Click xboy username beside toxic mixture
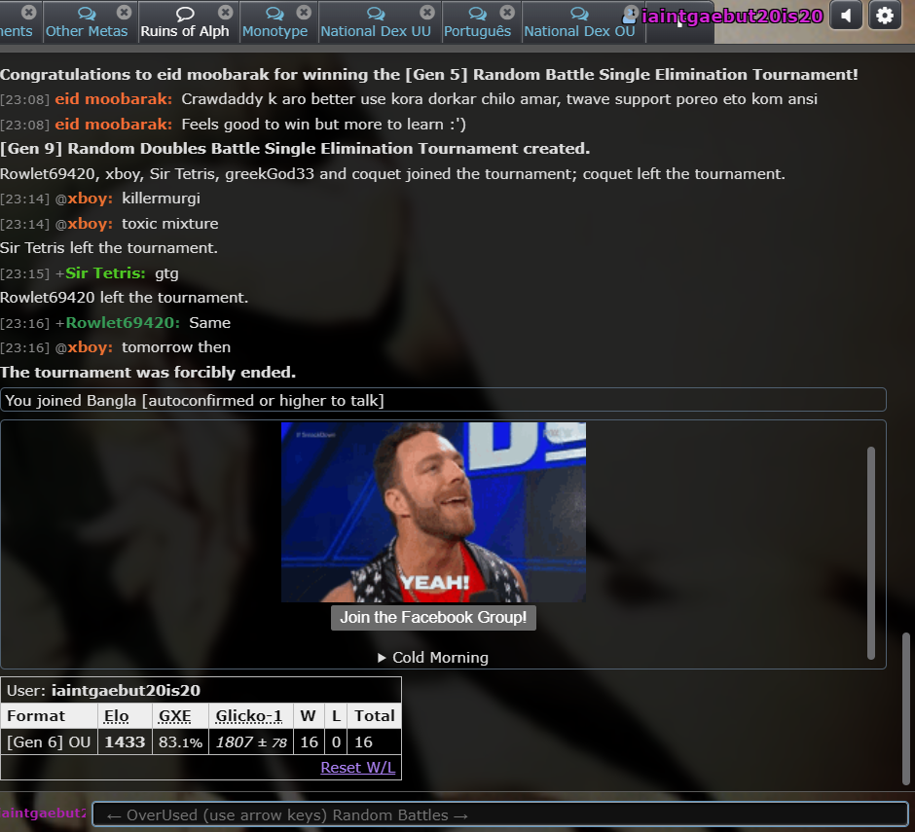The width and height of the screenshot is (915, 832). 90,224
